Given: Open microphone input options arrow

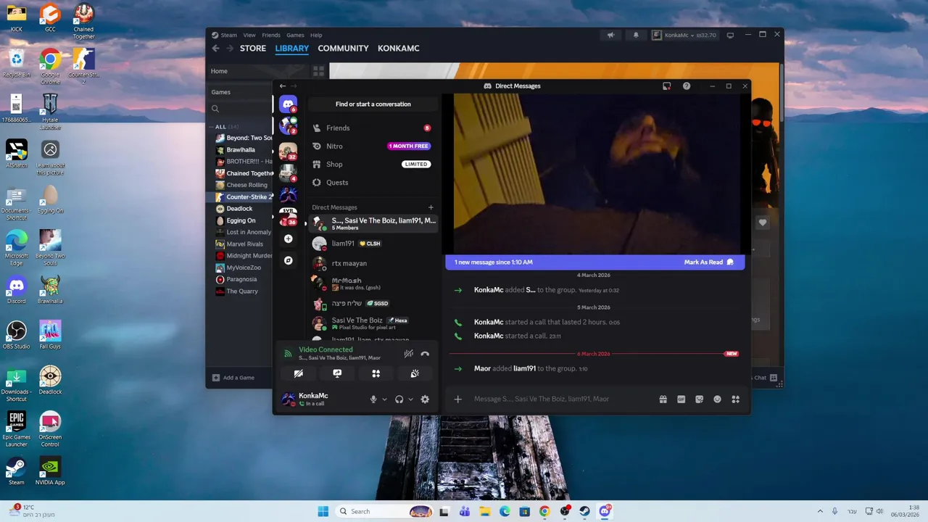Looking at the screenshot, I should click(384, 399).
